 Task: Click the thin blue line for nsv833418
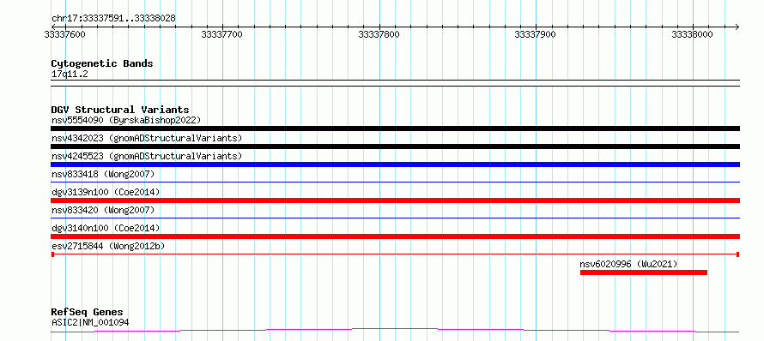395,182
